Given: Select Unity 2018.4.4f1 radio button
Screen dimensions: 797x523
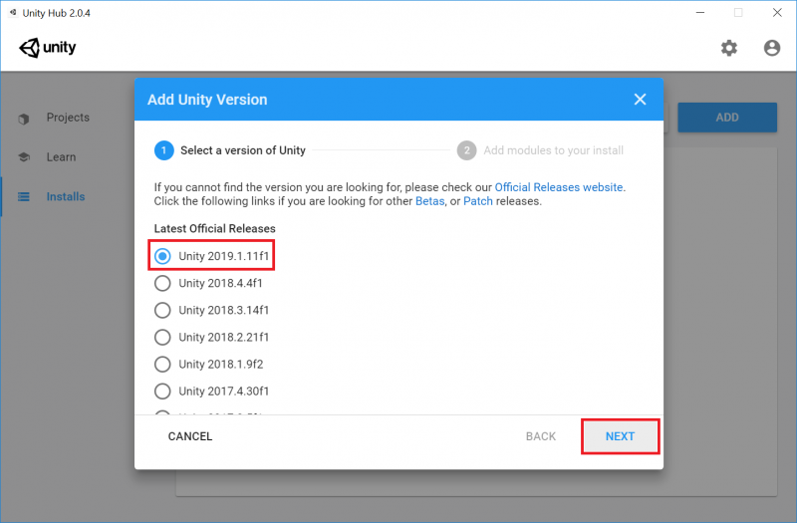Looking at the screenshot, I should [162, 283].
